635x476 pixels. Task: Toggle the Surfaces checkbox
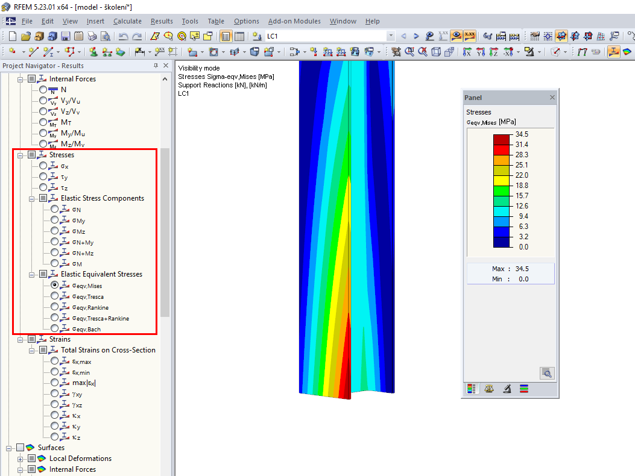click(21, 447)
